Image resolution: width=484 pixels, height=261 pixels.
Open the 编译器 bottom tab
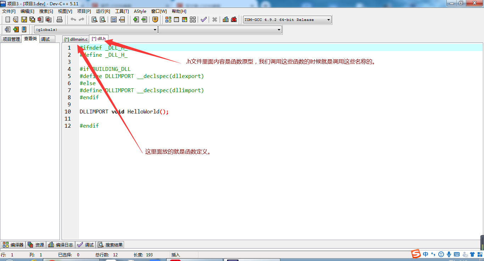coord(13,245)
